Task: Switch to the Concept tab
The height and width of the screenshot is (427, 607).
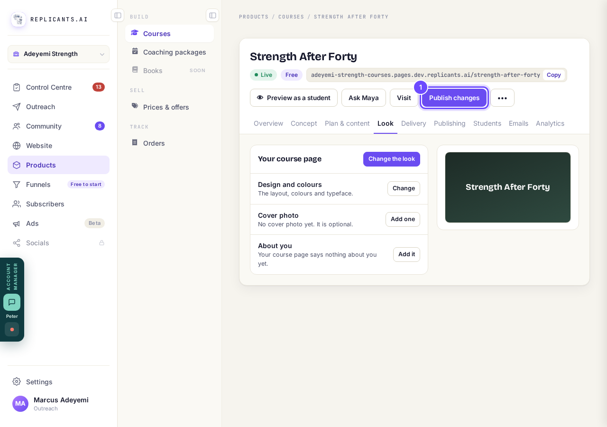Action: (x=304, y=123)
